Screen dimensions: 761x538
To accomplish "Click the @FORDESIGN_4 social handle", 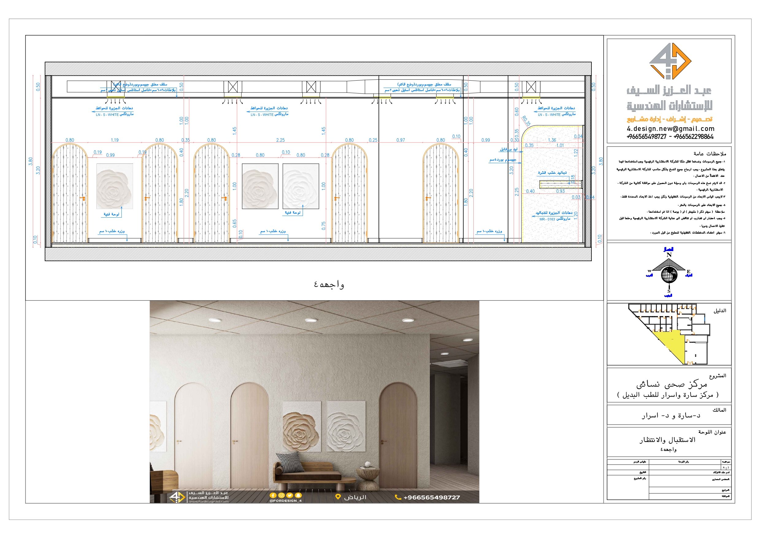I will [286, 501].
